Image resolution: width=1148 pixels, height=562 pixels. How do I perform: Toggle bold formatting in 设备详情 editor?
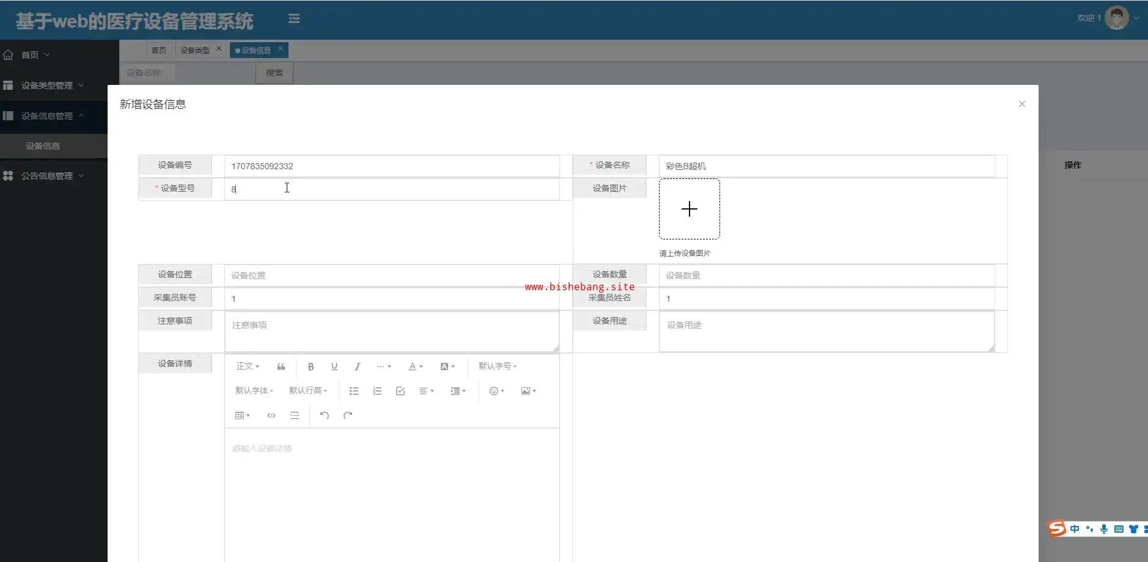311,367
